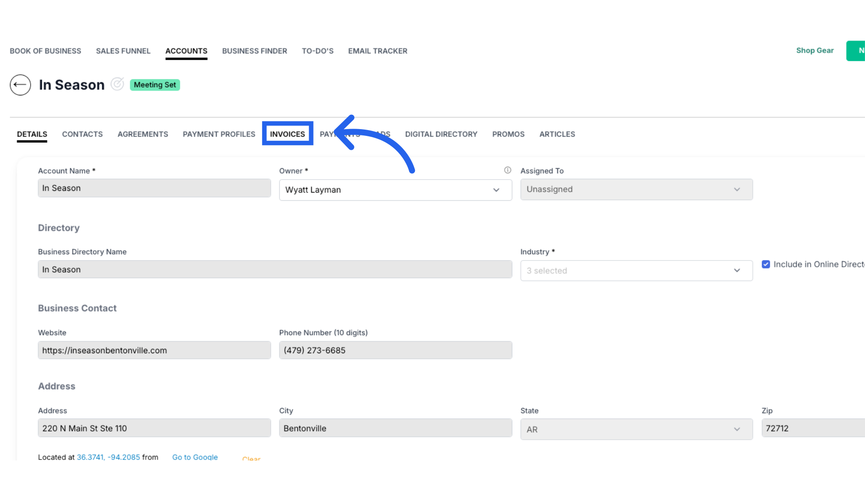The image size is (865, 486).
Task: Open the Invoices tab
Action: coord(287,134)
